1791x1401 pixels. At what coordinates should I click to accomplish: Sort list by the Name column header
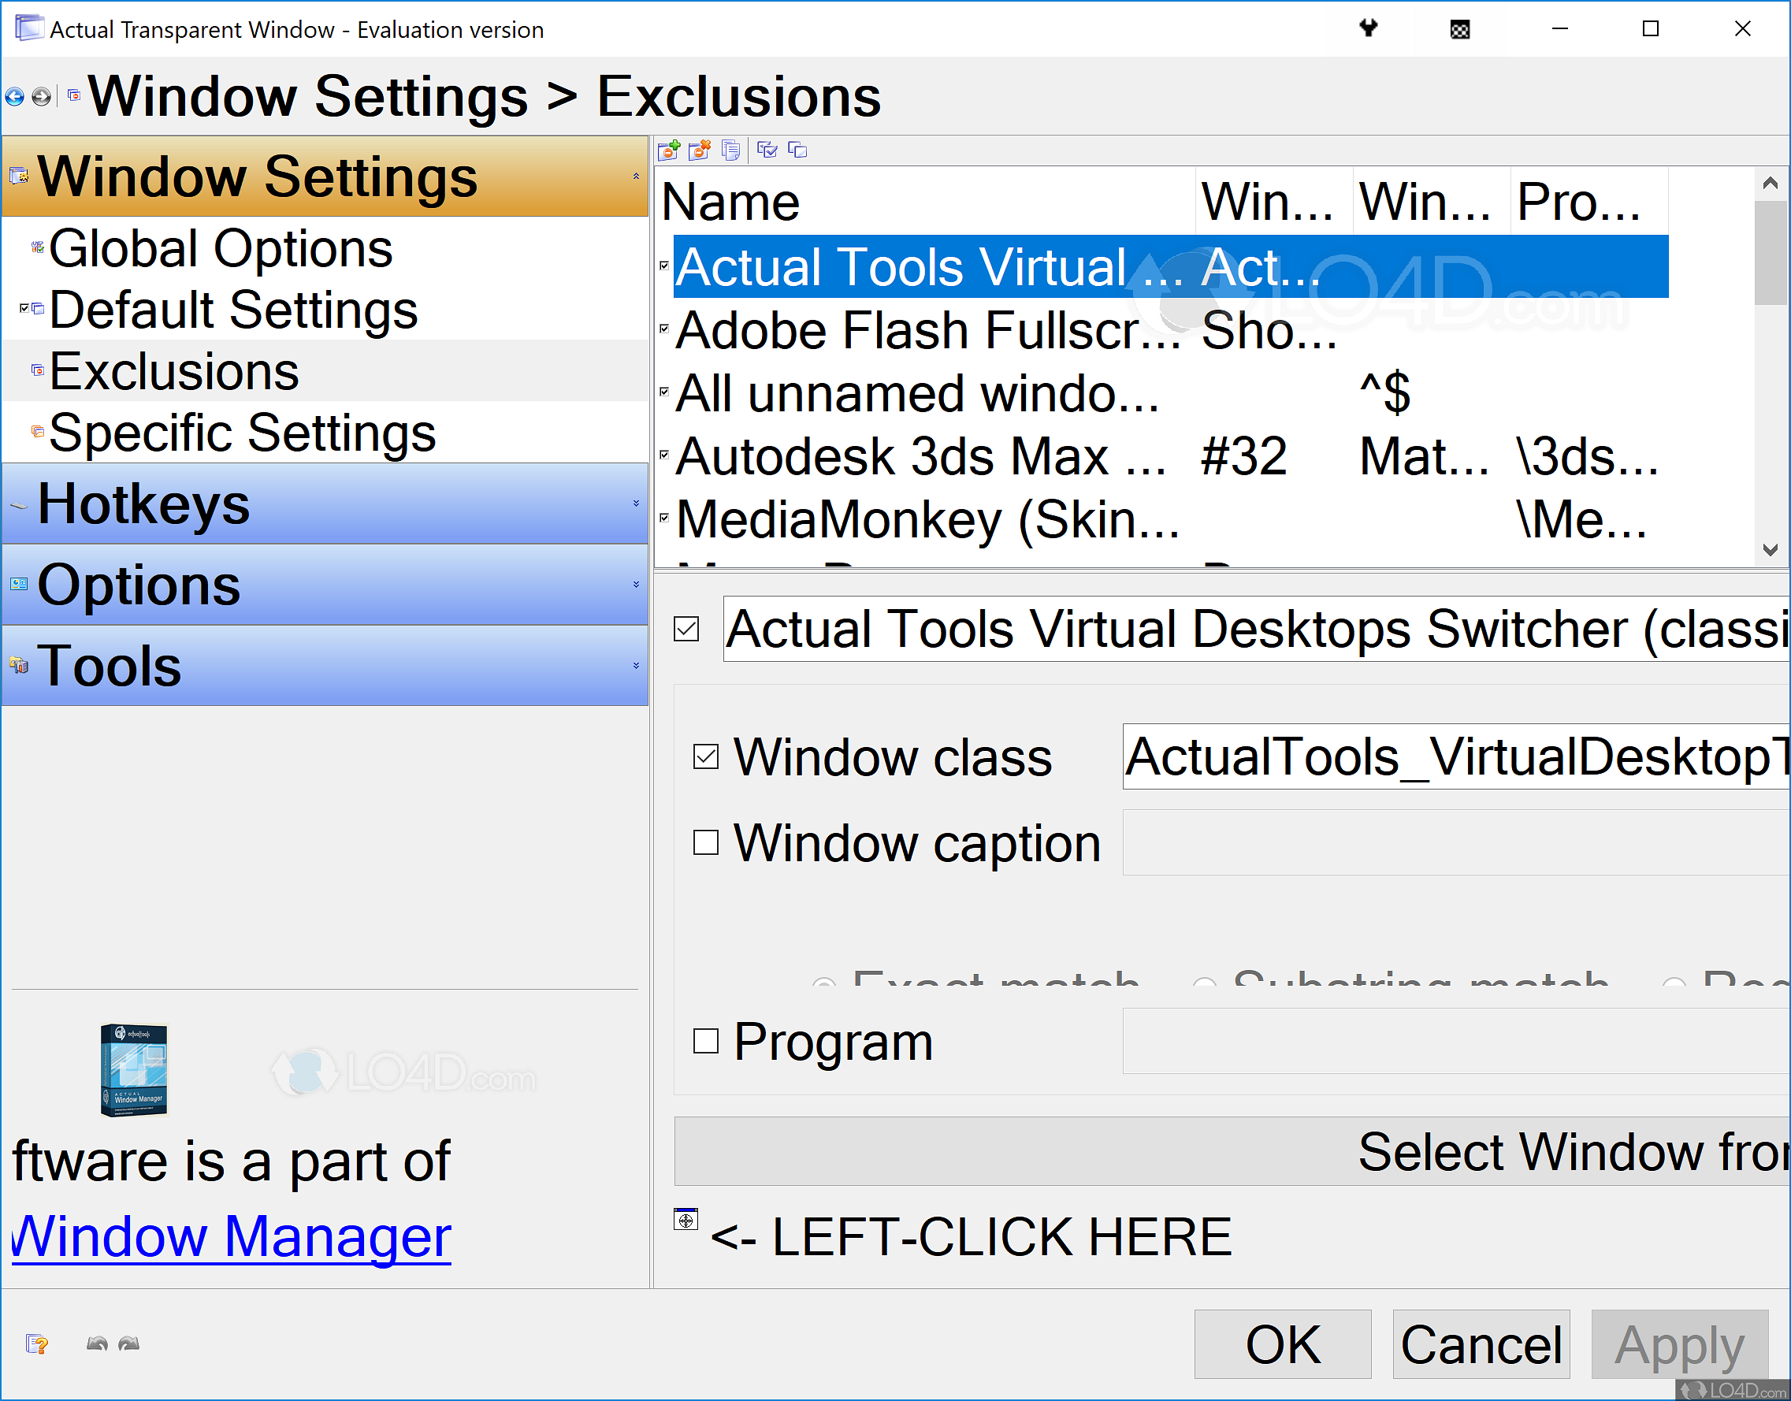(x=925, y=202)
